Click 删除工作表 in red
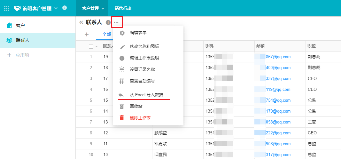 (x=140, y=118)
